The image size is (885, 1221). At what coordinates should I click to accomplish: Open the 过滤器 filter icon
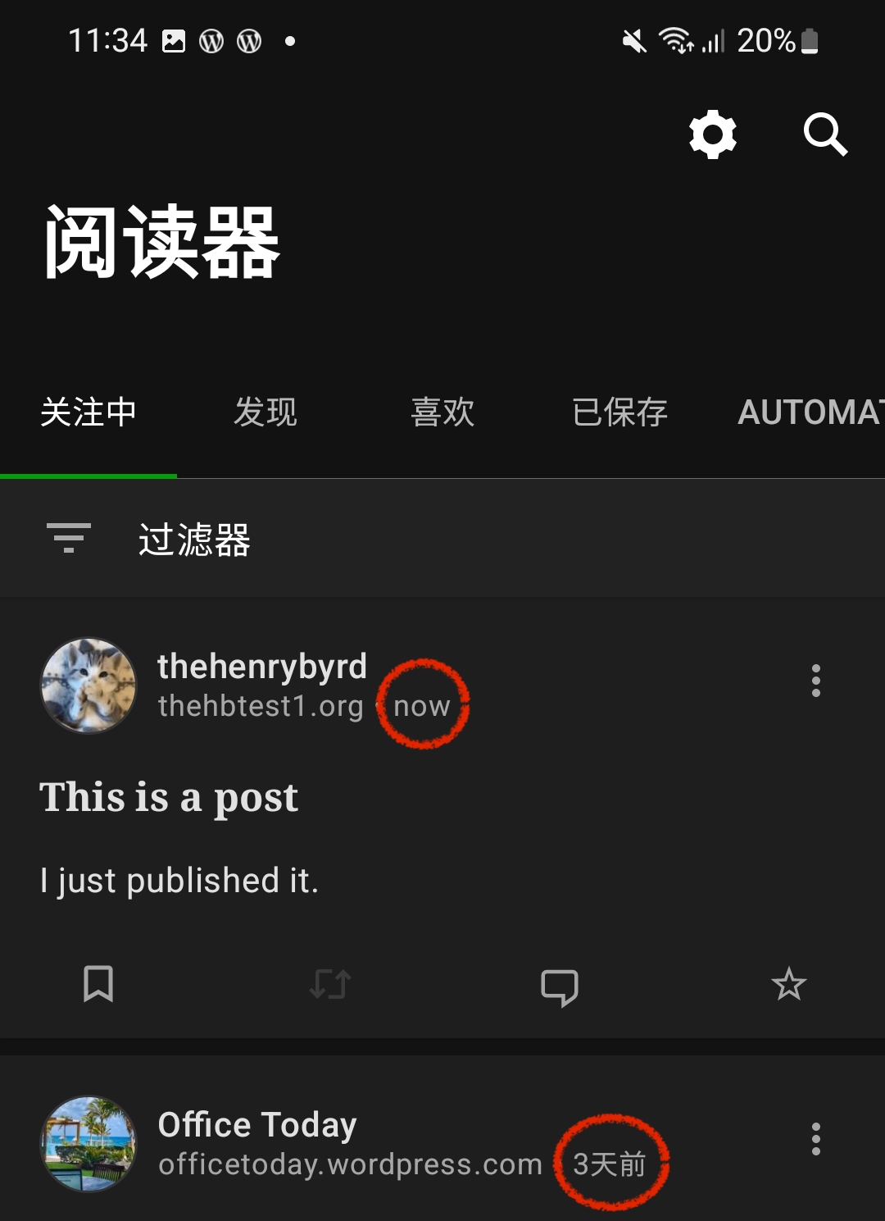[x=69, y=538]
